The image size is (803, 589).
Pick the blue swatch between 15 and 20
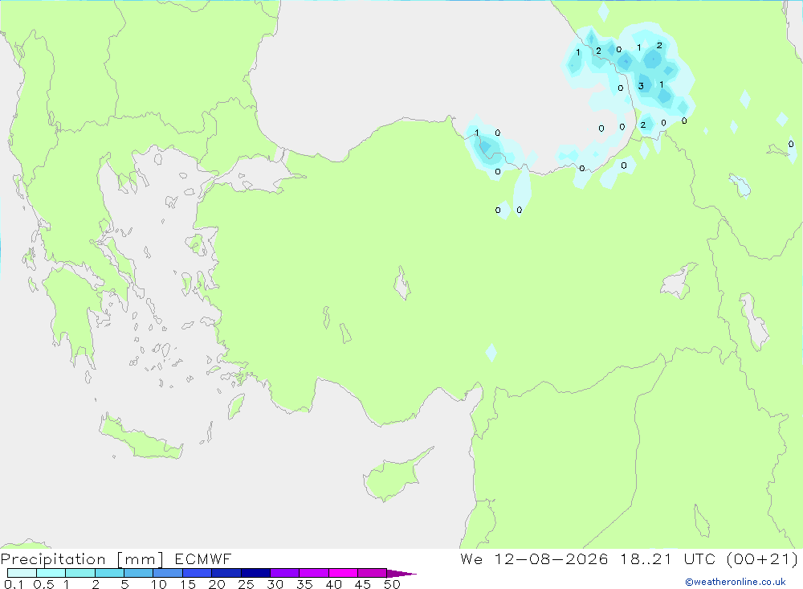(x=198, y=573)
